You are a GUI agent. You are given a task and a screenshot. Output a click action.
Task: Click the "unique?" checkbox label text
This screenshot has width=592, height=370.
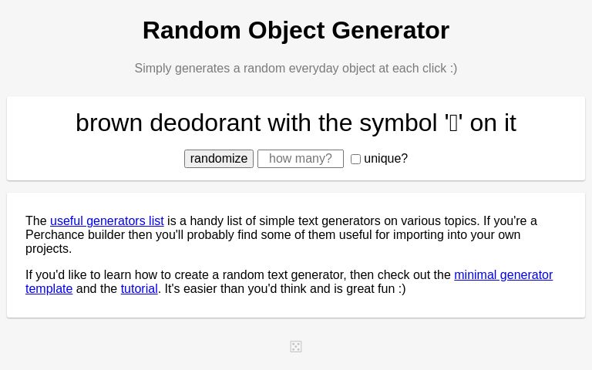pyautogui.click(x=385, y=159)
